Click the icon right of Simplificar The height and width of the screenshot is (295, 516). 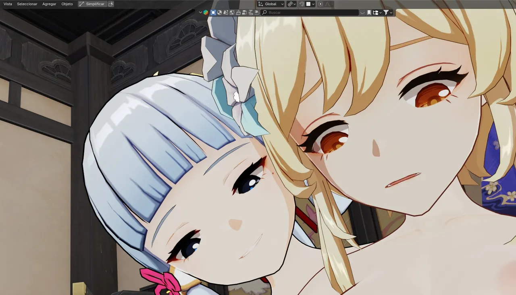coord(111,4)
